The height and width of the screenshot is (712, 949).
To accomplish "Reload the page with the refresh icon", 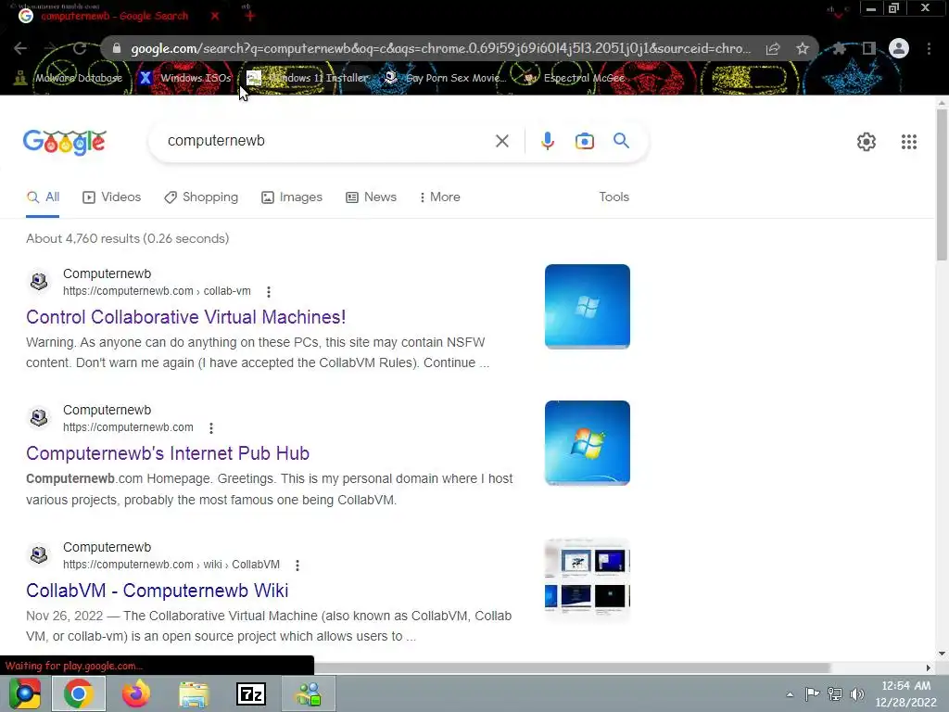I will (80, 48).
